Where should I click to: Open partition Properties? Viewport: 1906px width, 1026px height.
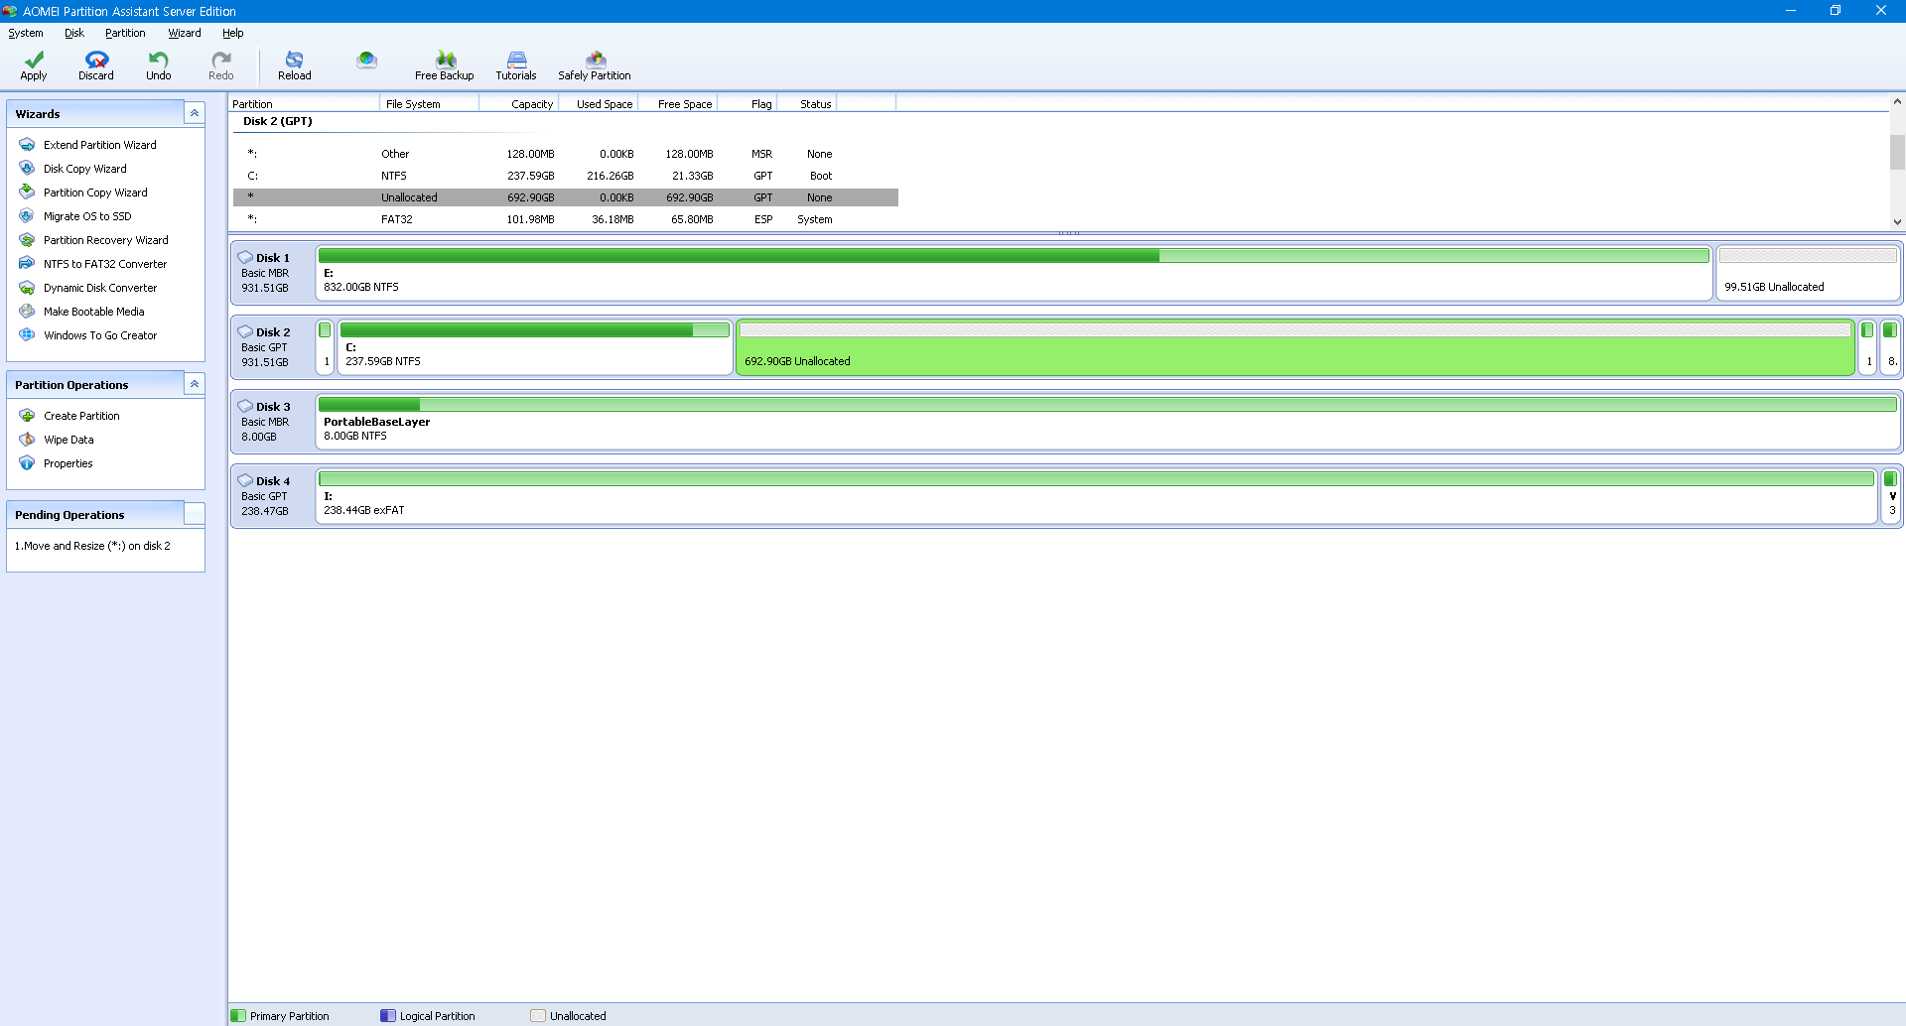pyautogui.click(x=68, y=463)
